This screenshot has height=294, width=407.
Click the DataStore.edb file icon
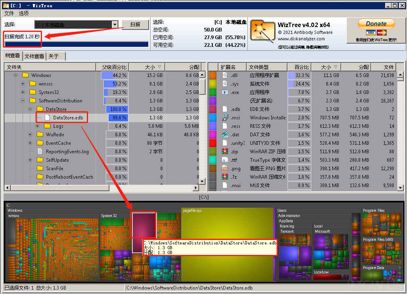[x=47, y=118]
